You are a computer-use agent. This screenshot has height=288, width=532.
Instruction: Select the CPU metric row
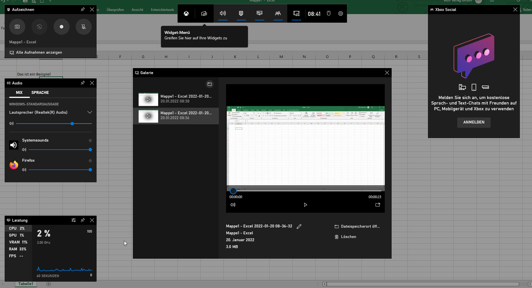18,228
